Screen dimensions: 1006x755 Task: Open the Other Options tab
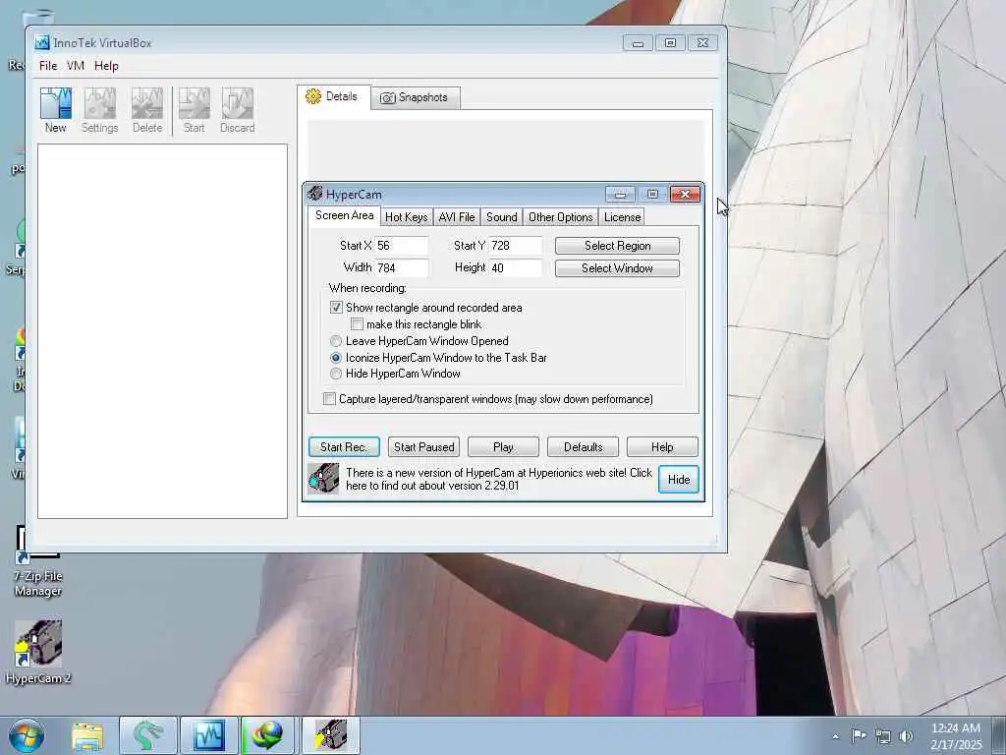pyautogui.click(x=560, y=217)
